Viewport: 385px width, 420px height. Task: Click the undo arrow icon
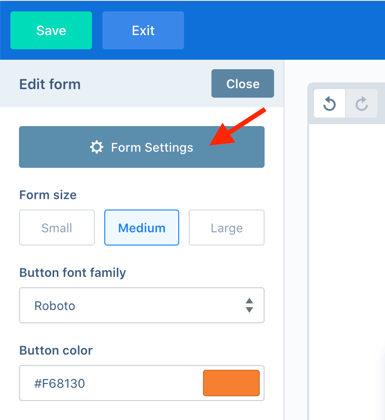[x=329, y=104]
